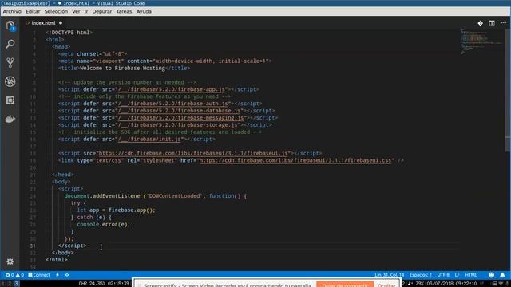Open the firebaseui.css CDN link
This screenshot has width=511, height=287.
click(295, 161)
